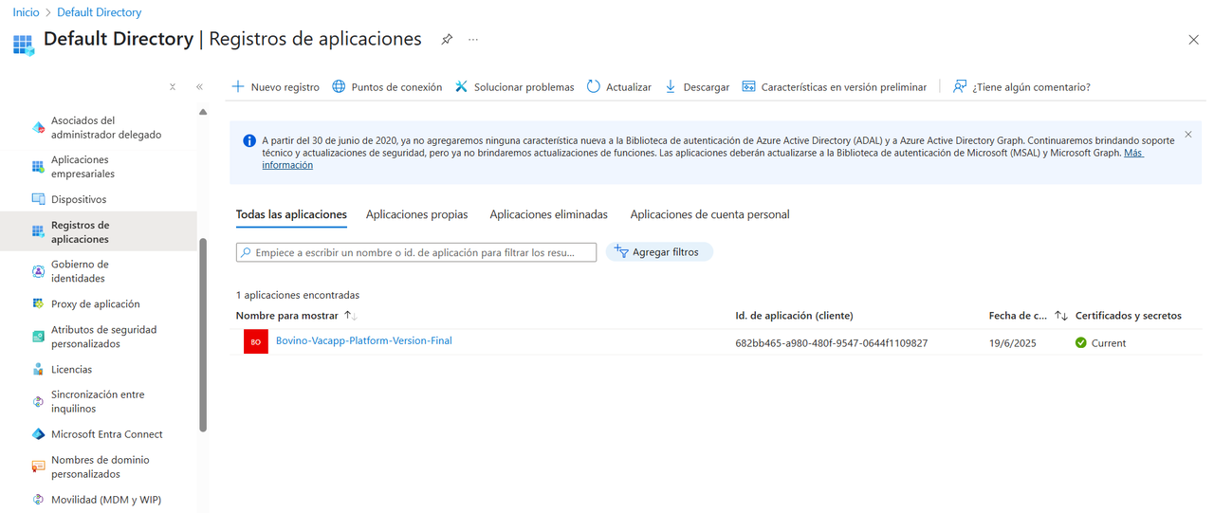The image size is (1214, 513).
Task: Sort by Fecha de creación arrows
Action: [x=1061, y=315]
